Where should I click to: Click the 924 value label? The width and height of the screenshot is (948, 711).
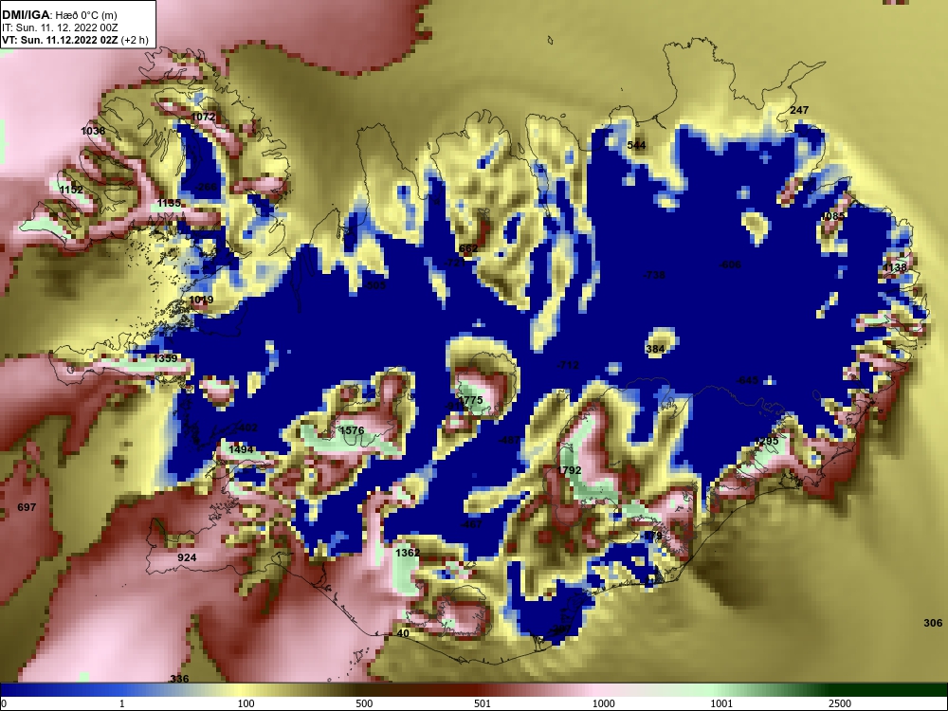187,557
